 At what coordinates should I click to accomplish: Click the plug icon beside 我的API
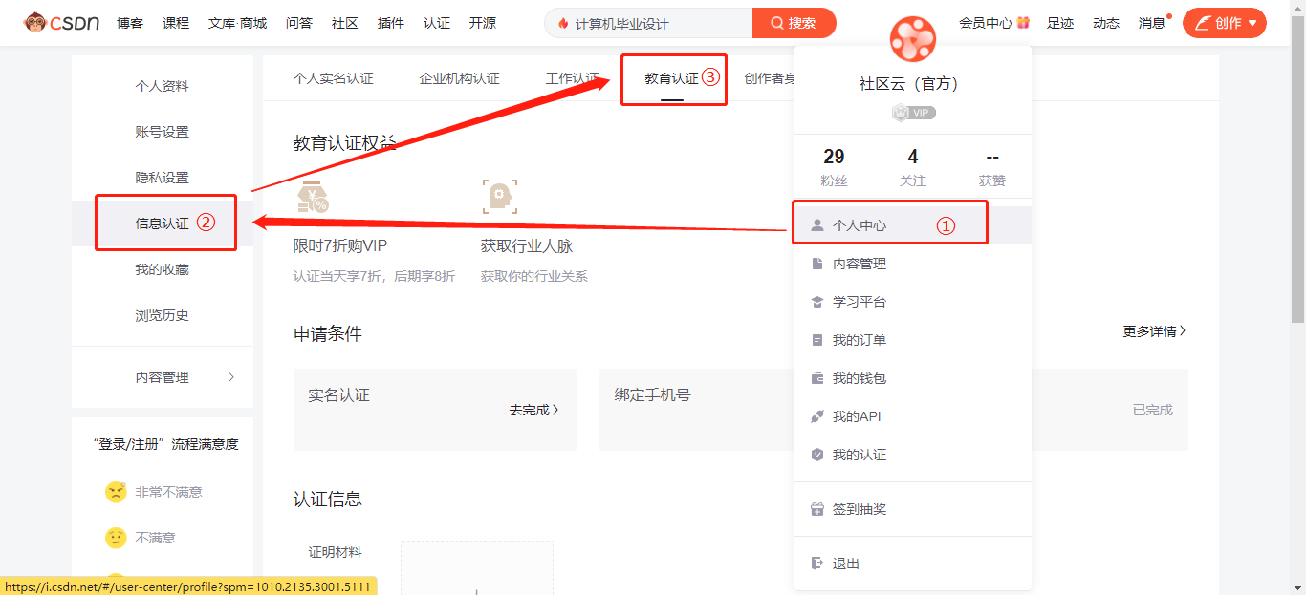coord(817,416)
